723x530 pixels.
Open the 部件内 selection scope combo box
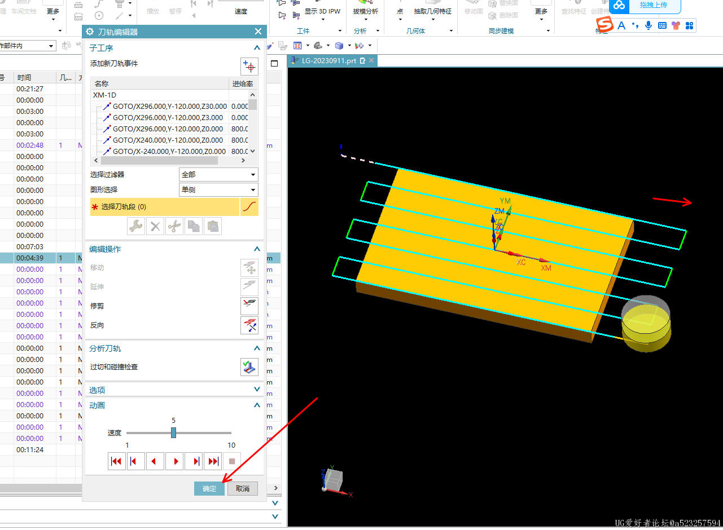point(28,46)
